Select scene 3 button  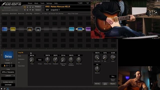[x=30, y=7]
